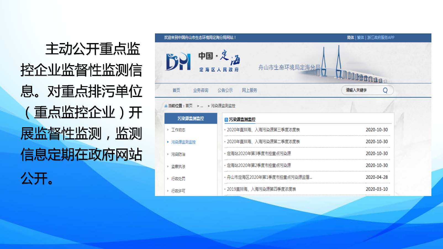Open 2020年直排海、入海污染源第三季度浓度表 article
The width and height of the screenshot is (443, 249).
coord(263,130)
